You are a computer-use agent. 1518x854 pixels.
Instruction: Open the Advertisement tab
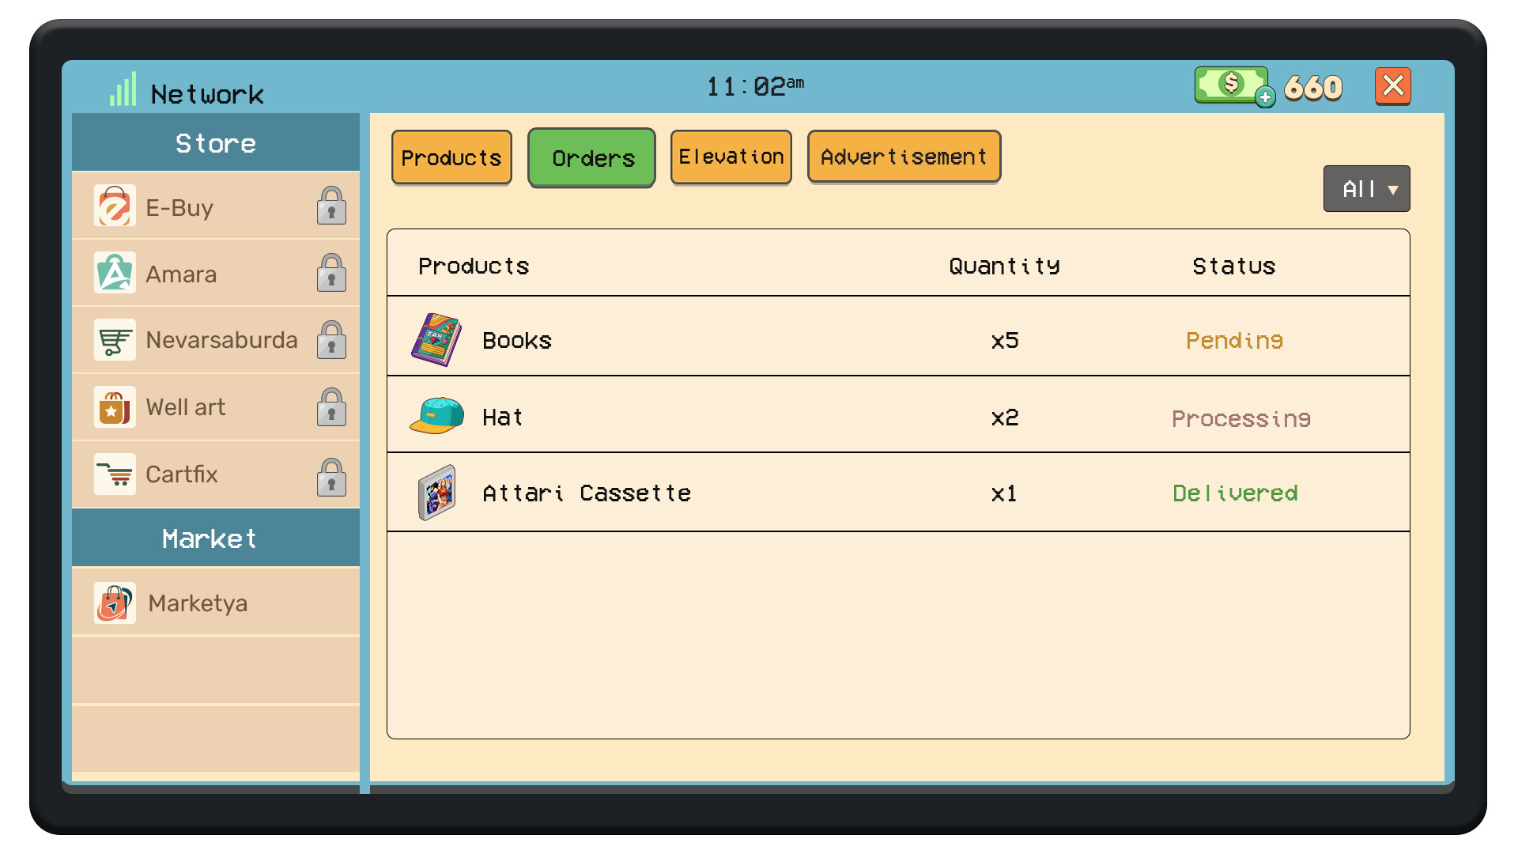point(904,157)
